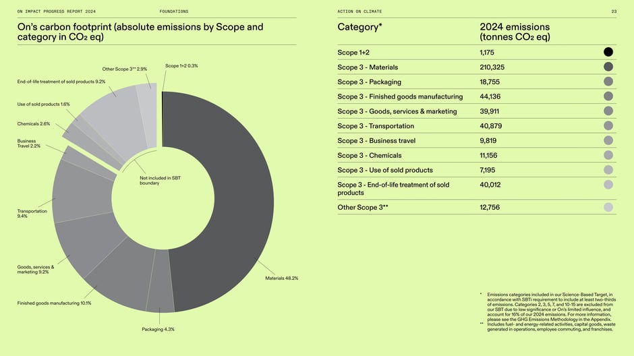Click the 'Finished goods manufacturing 10.1%' label
The width and height of the screenshot is (634, 356).
pos(54,303)
